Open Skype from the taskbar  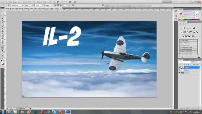55,112
